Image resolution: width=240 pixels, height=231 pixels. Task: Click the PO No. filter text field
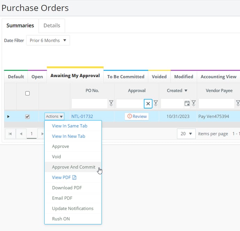(x=89, y=104)
